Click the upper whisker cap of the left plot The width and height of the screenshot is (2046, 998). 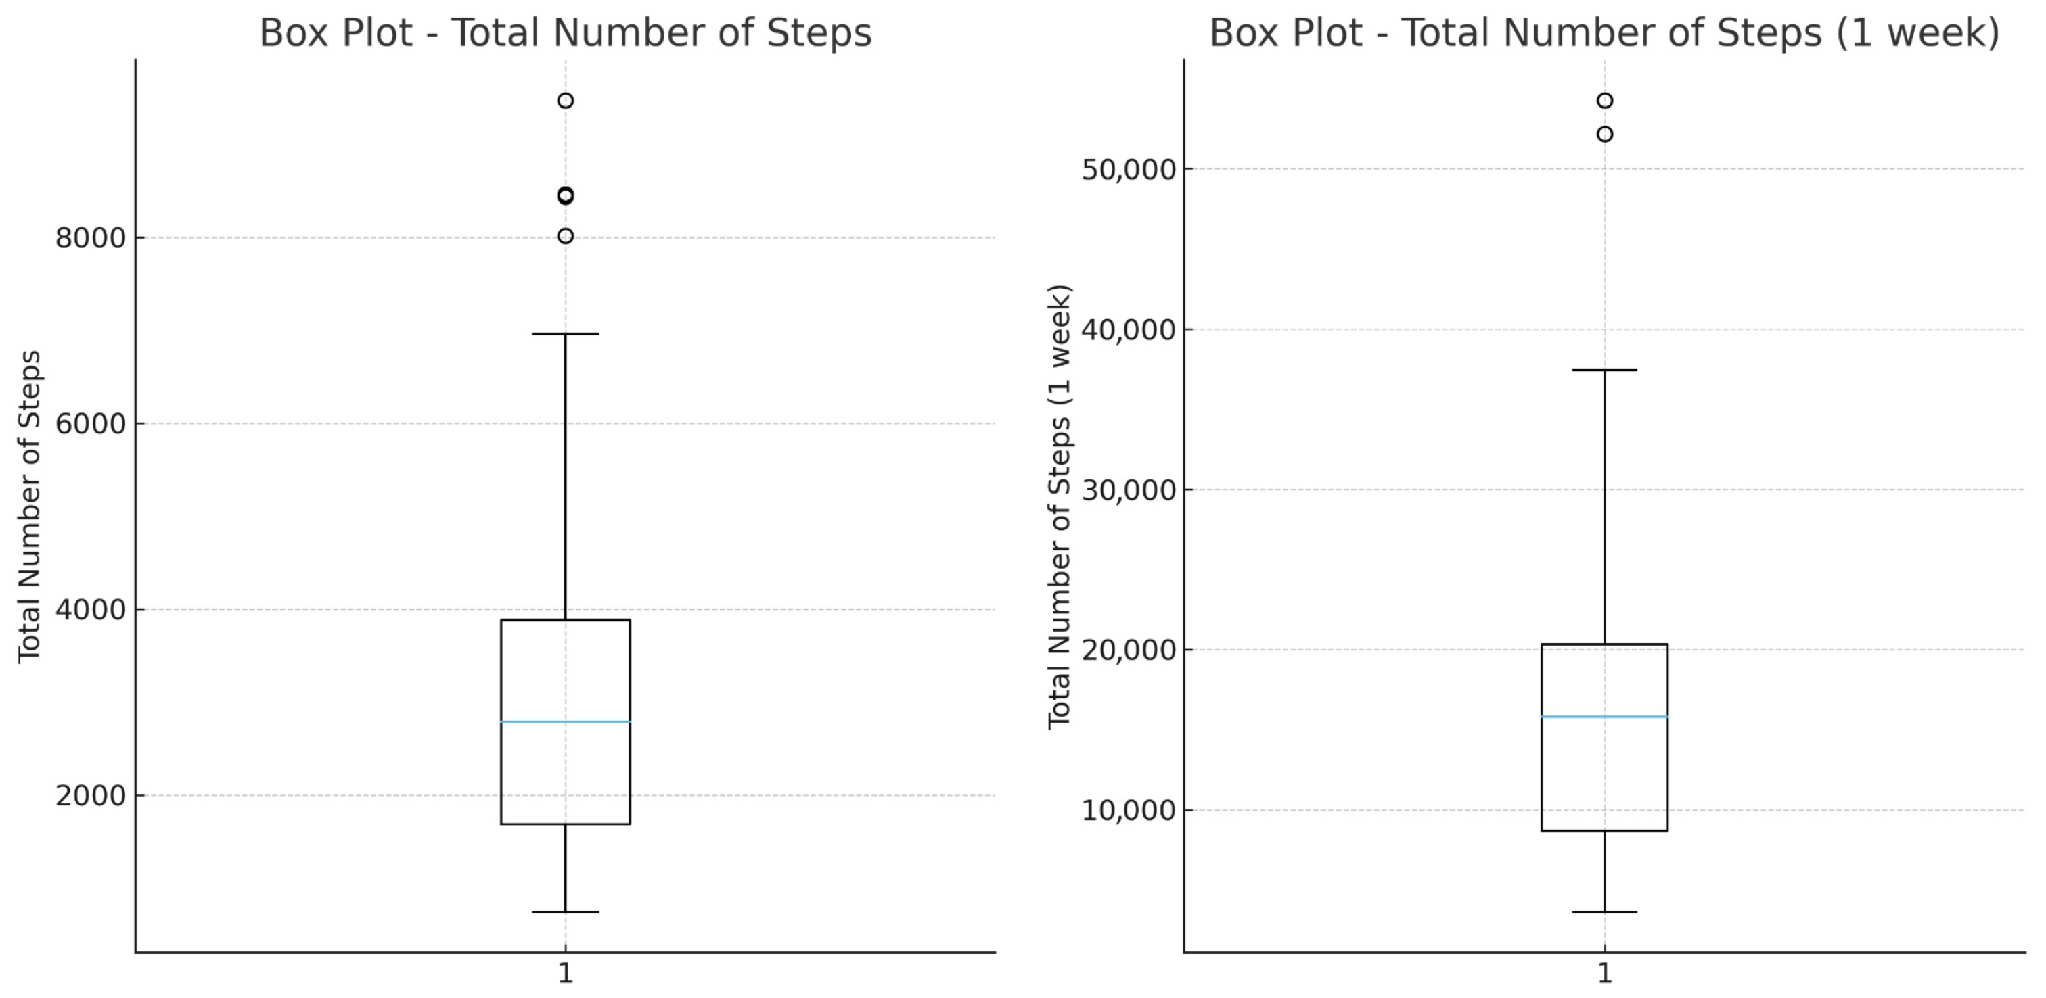click(566, 334)
